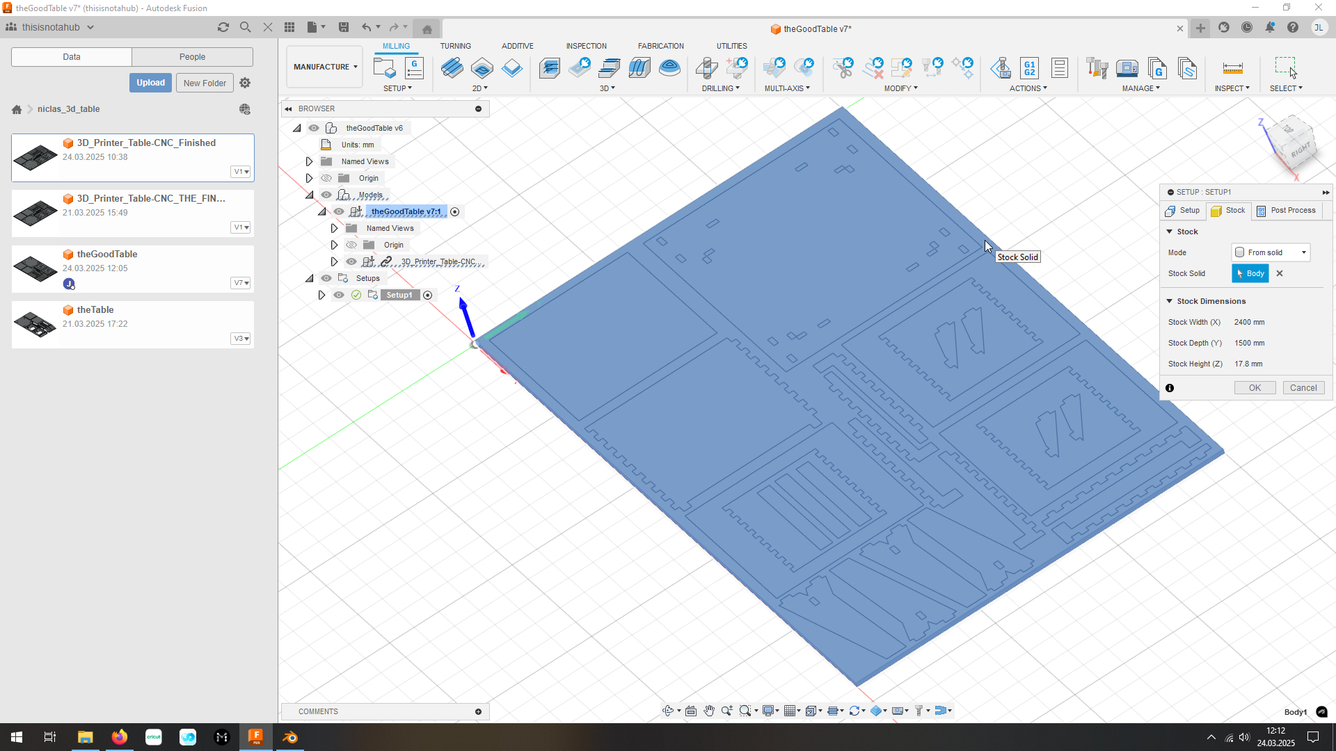Image resolution: width=1336 pixels, height=751 pixels.
Task: Open the MODIFY dropdown menu
Action: (901, 88)
